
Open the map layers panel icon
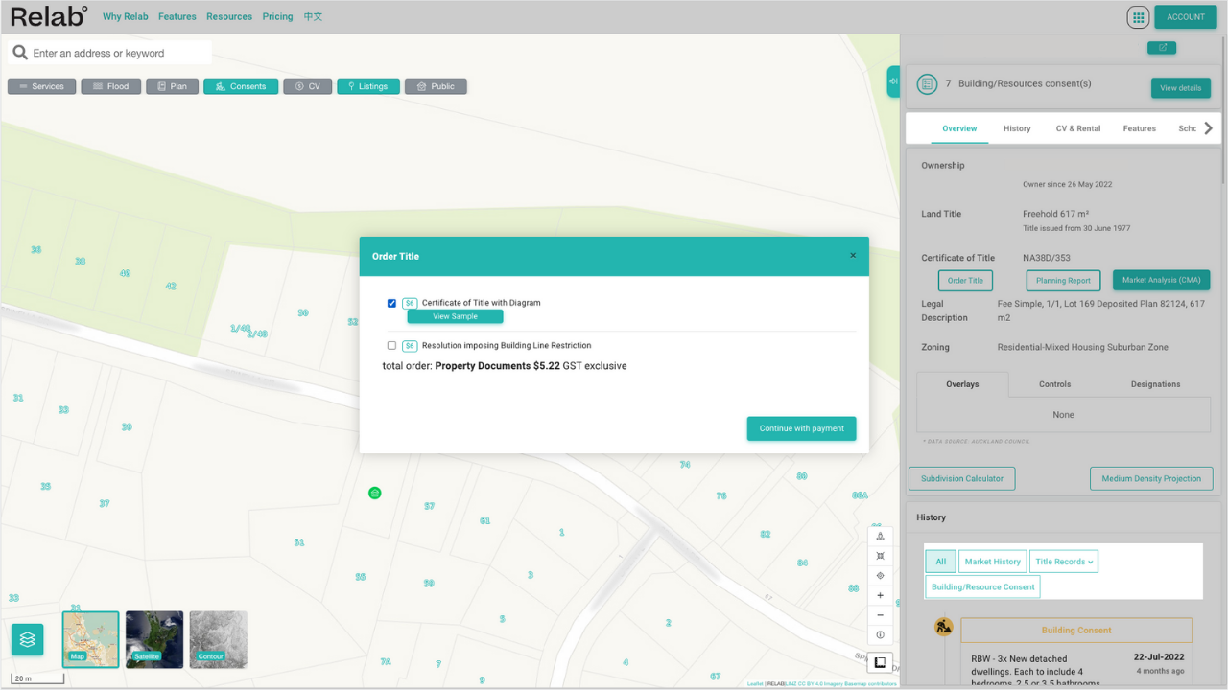(27, 639)
